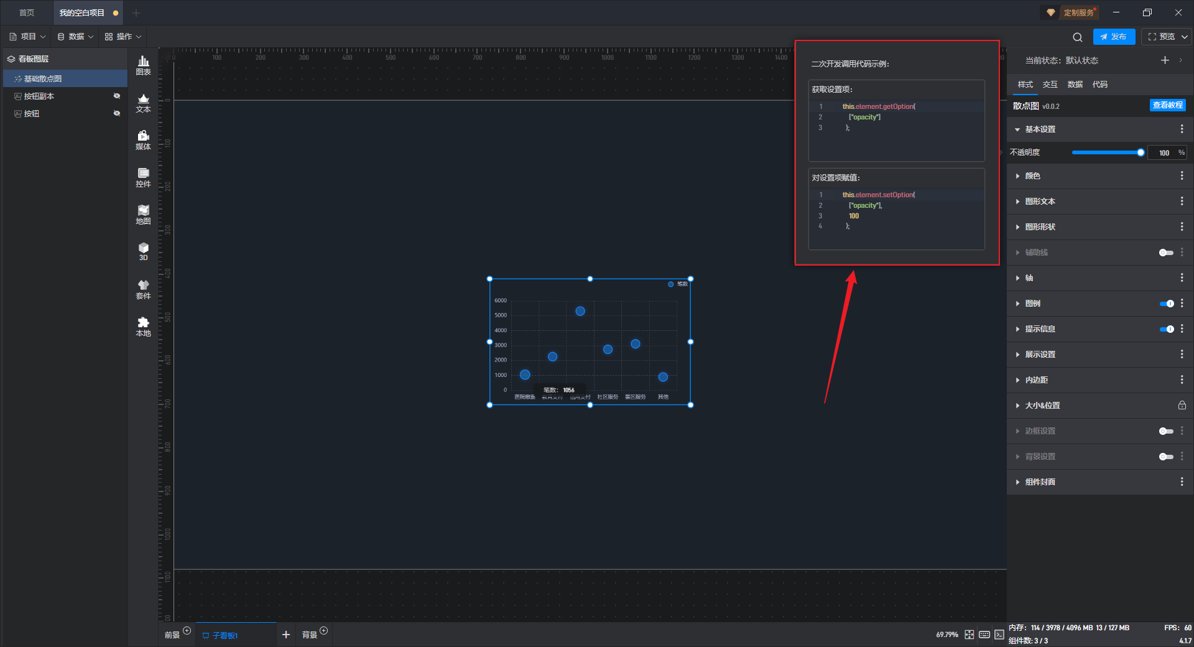Expand the 图形文本 settings section
This screenshot has height=647, width=1194.
[x=1040, y=202]
